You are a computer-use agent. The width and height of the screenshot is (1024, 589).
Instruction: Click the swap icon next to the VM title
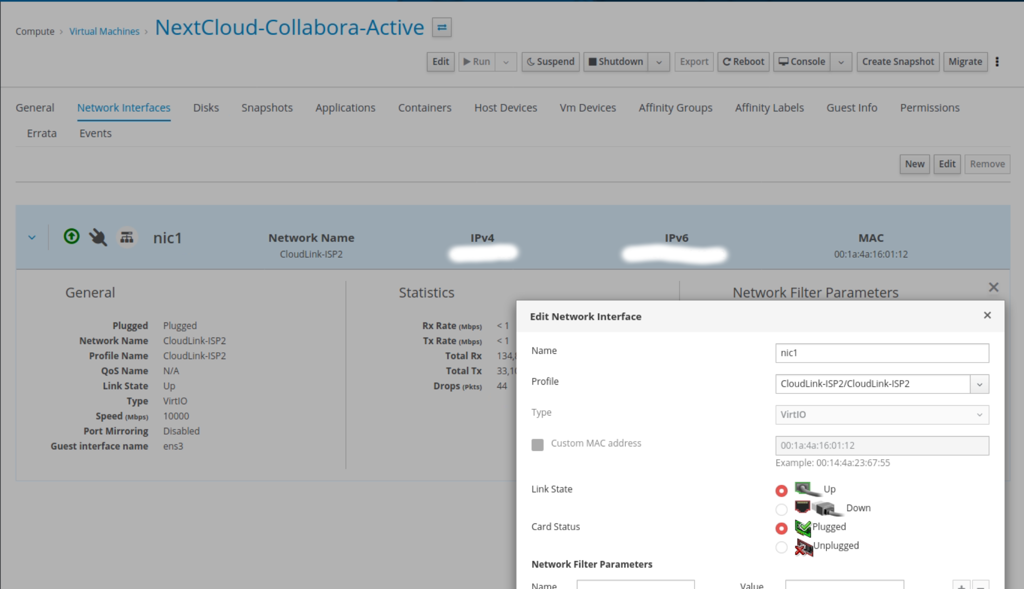coord(441,27)
